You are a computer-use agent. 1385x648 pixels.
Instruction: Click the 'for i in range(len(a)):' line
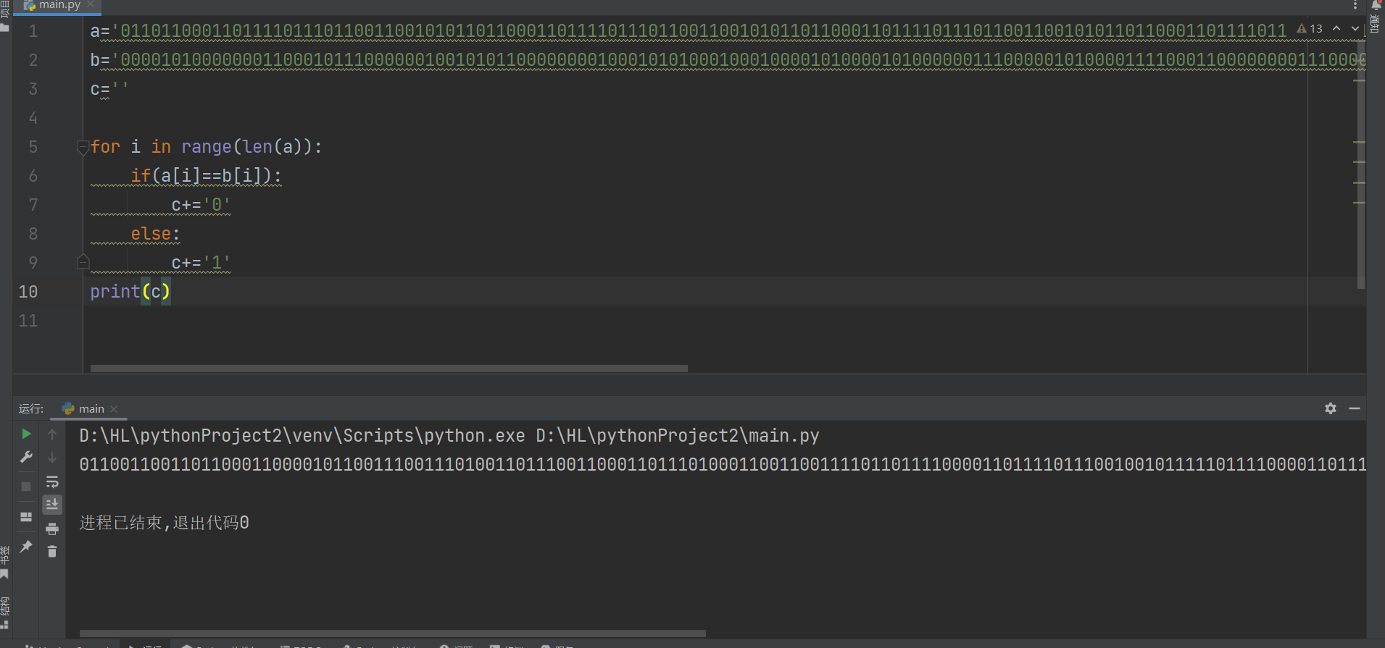[x=207, y=147]
